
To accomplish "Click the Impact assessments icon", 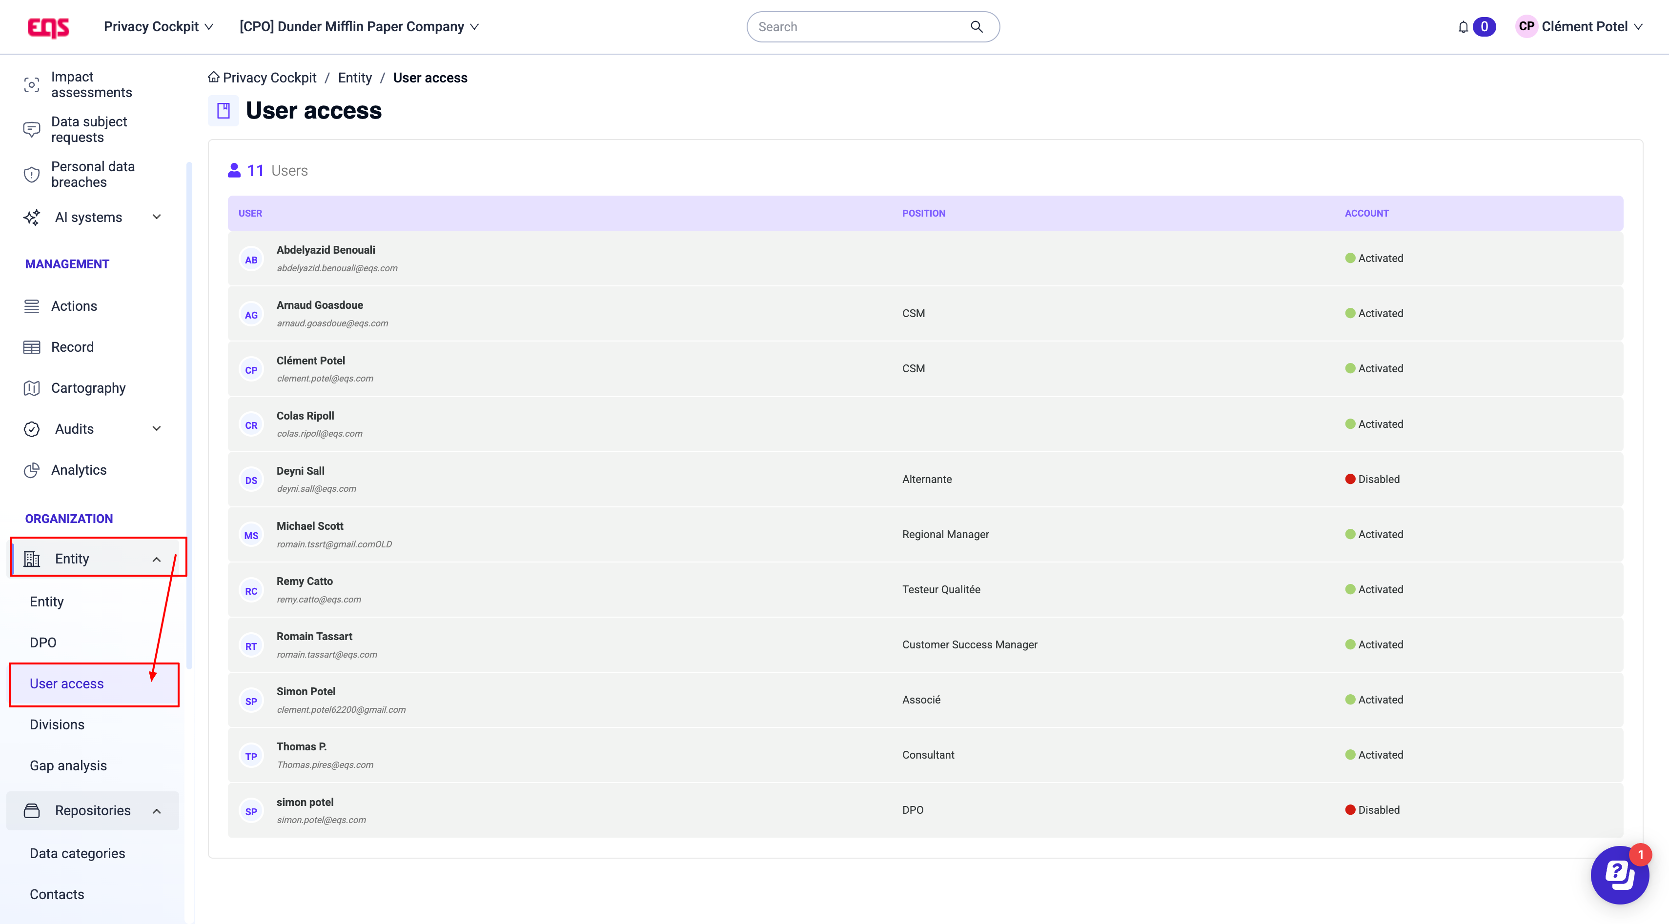I will coord(31,85).
